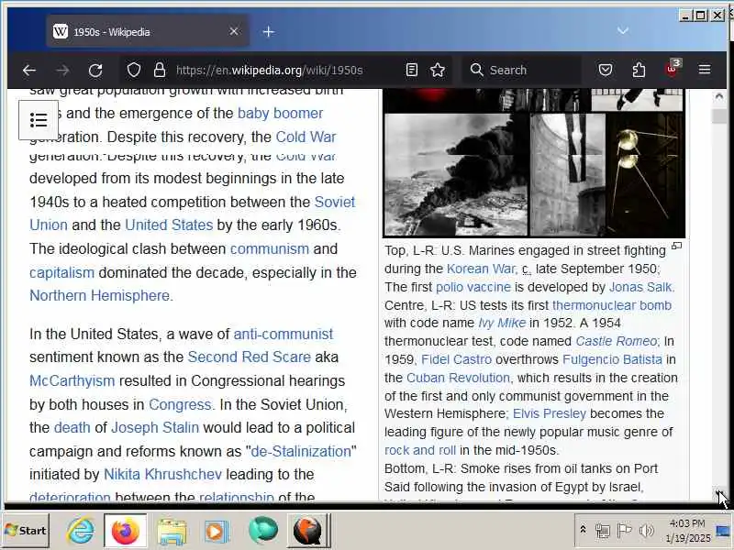734x550 pixels.
Task: Open the Northern Hemisphere link
Action: (100, 295)
